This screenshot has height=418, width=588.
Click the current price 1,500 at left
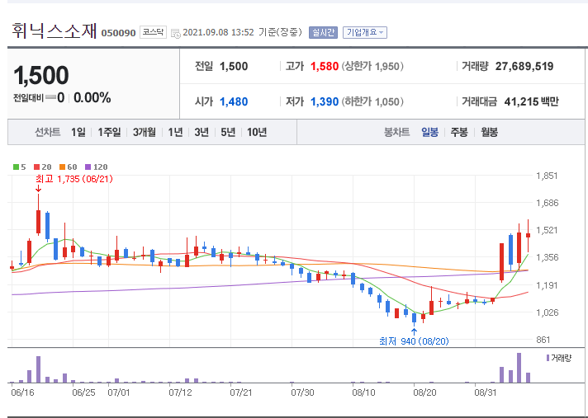pos(41,75)
